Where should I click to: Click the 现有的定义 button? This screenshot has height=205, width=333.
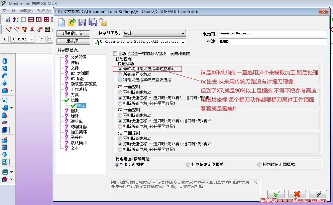pos(73,33)
